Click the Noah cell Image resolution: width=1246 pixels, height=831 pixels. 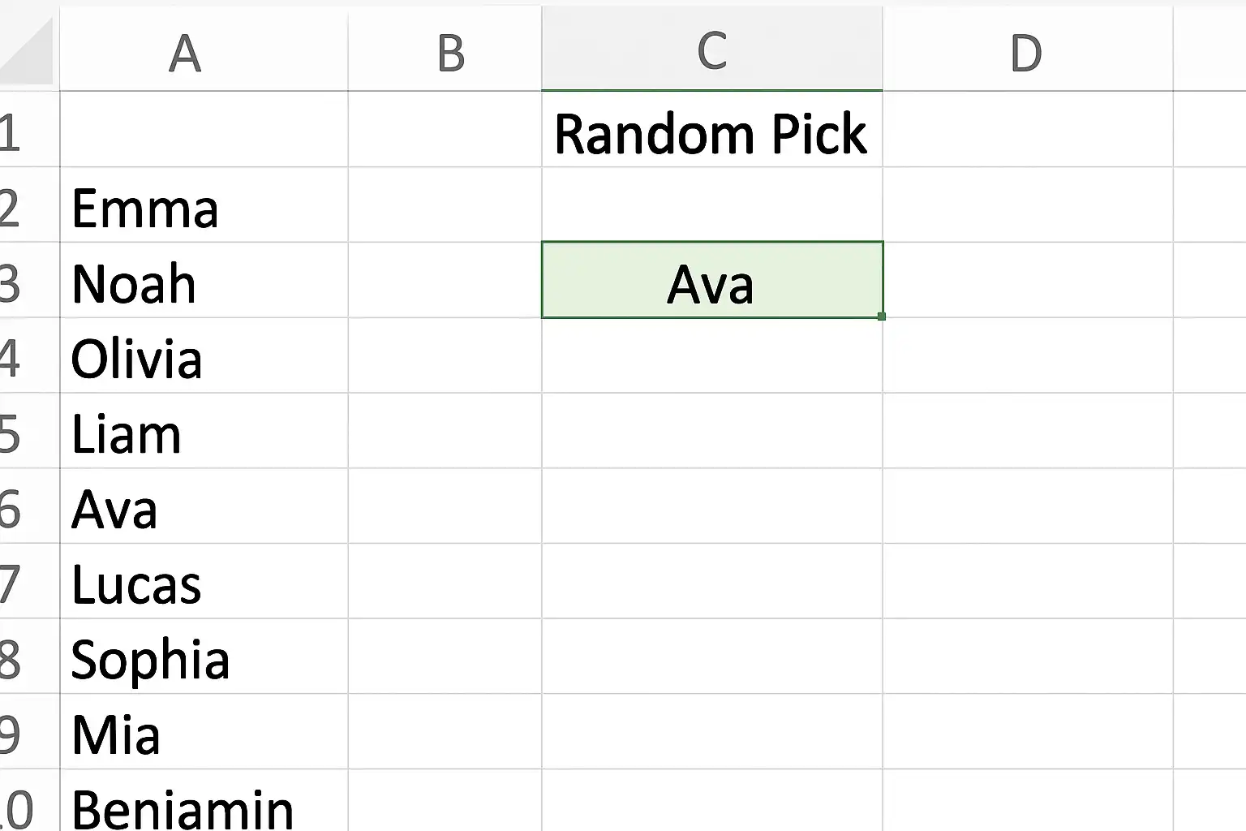pyautogui.click(x=204, y=281)
